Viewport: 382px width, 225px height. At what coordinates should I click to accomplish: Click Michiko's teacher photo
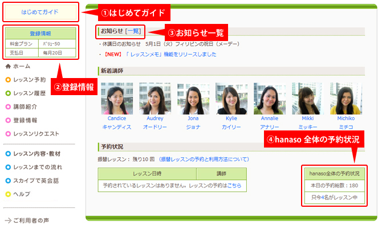click(346, 99)
